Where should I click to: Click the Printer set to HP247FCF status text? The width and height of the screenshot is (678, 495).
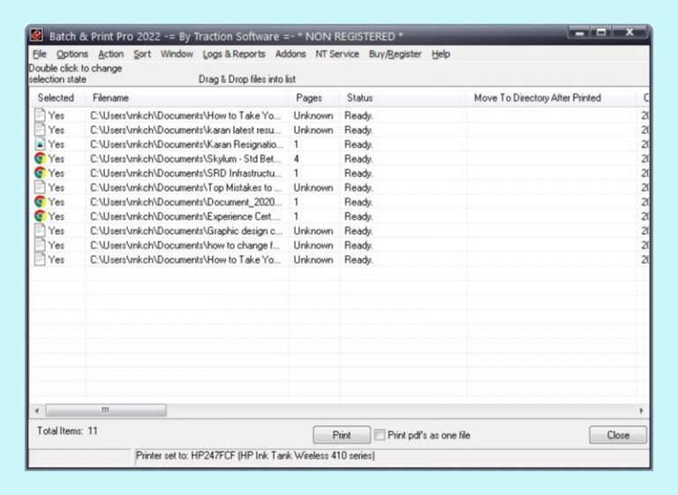[x=255, y=455]
